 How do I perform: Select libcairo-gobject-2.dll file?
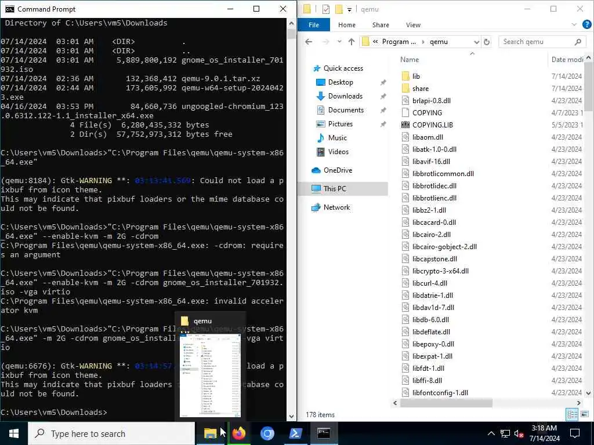pyautogui.click(x=444, y=246)
